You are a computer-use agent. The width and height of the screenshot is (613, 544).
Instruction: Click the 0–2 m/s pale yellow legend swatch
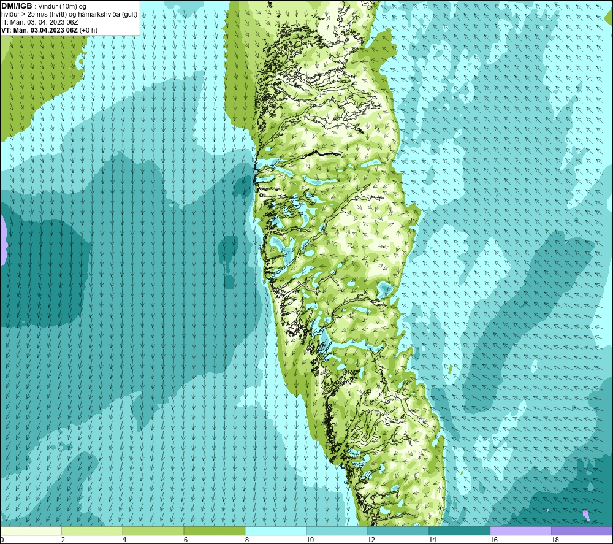(31, 531)
